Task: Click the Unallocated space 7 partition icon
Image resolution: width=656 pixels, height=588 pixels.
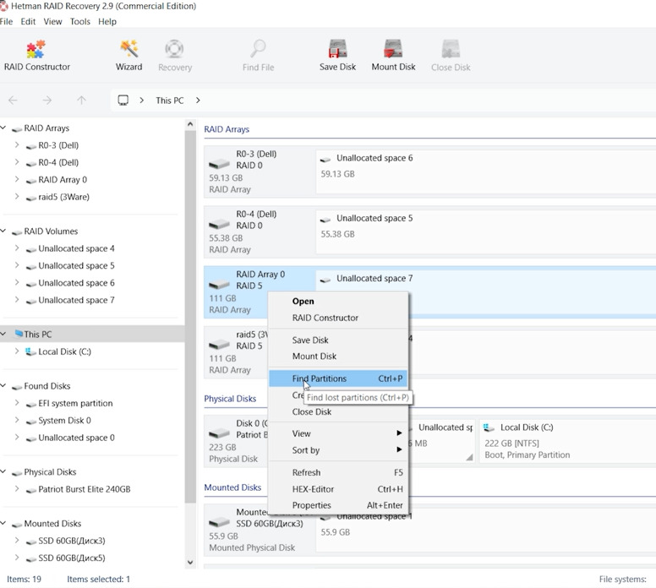Action: (x=325, y=280)
